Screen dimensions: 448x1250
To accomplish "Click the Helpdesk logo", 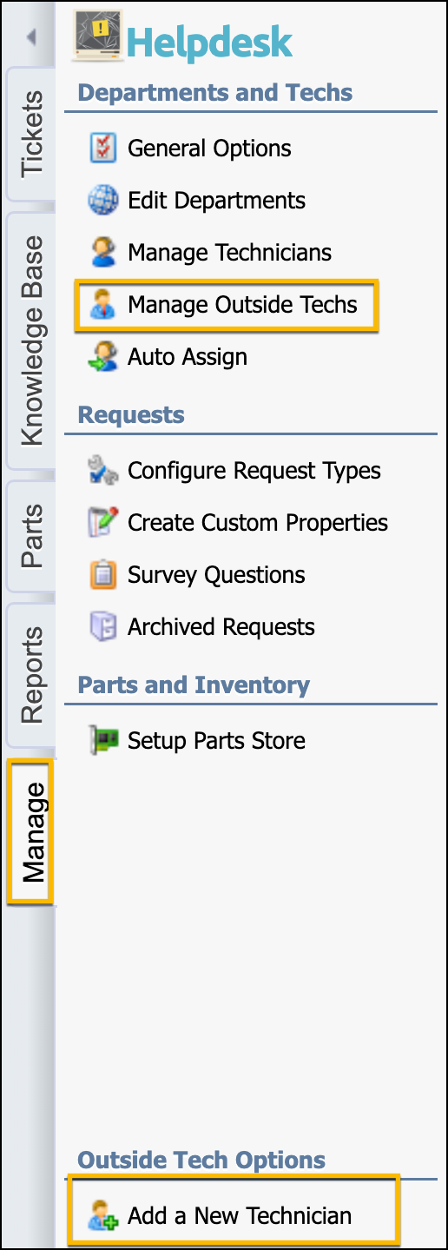I will click(x=184, y=37).
